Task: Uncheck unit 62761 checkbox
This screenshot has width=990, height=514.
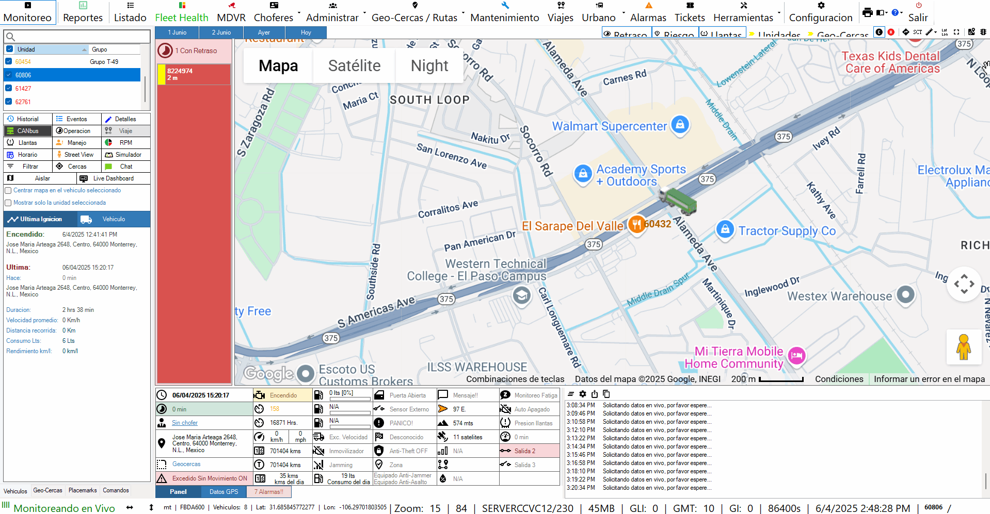Action: click(x=8, y=102)
